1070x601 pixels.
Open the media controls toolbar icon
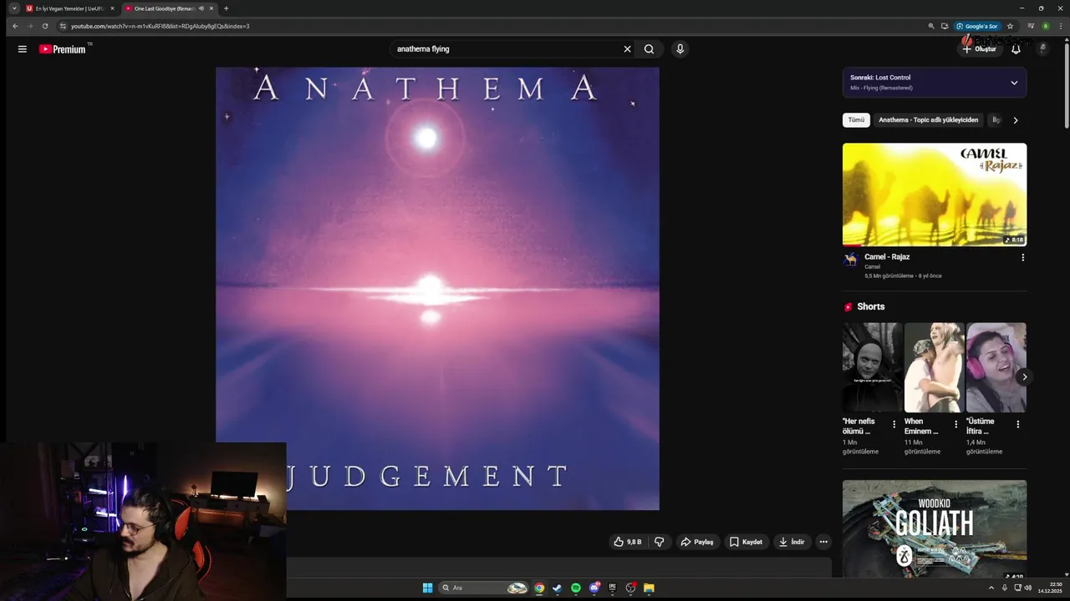coord(1031,26)
